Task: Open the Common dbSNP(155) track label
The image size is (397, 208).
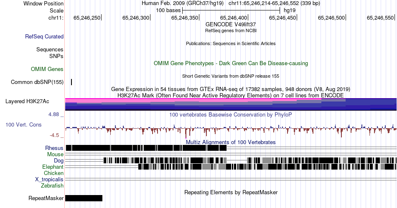Action: (x=37, y=82)
